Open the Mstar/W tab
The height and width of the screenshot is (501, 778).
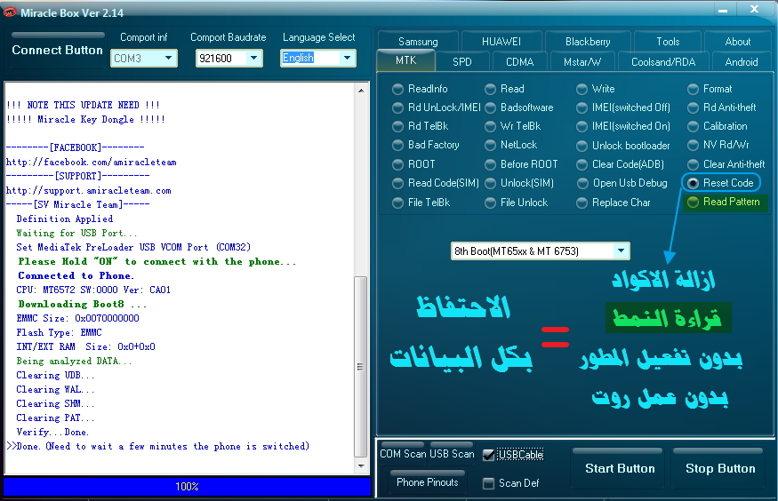pyautogui.click(x=582, y=62)
